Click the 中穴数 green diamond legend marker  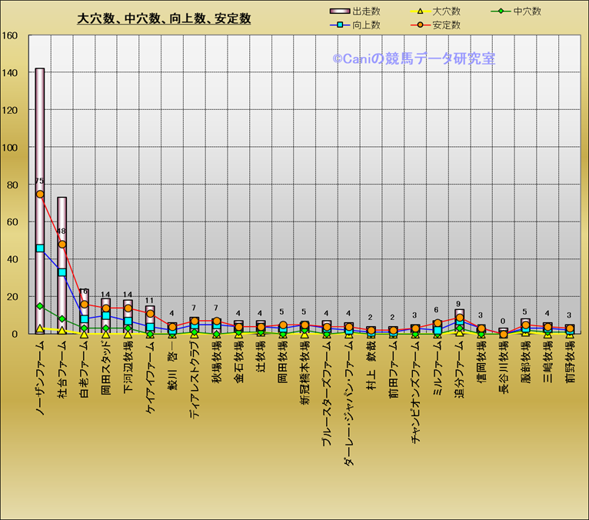click(501, 12)
